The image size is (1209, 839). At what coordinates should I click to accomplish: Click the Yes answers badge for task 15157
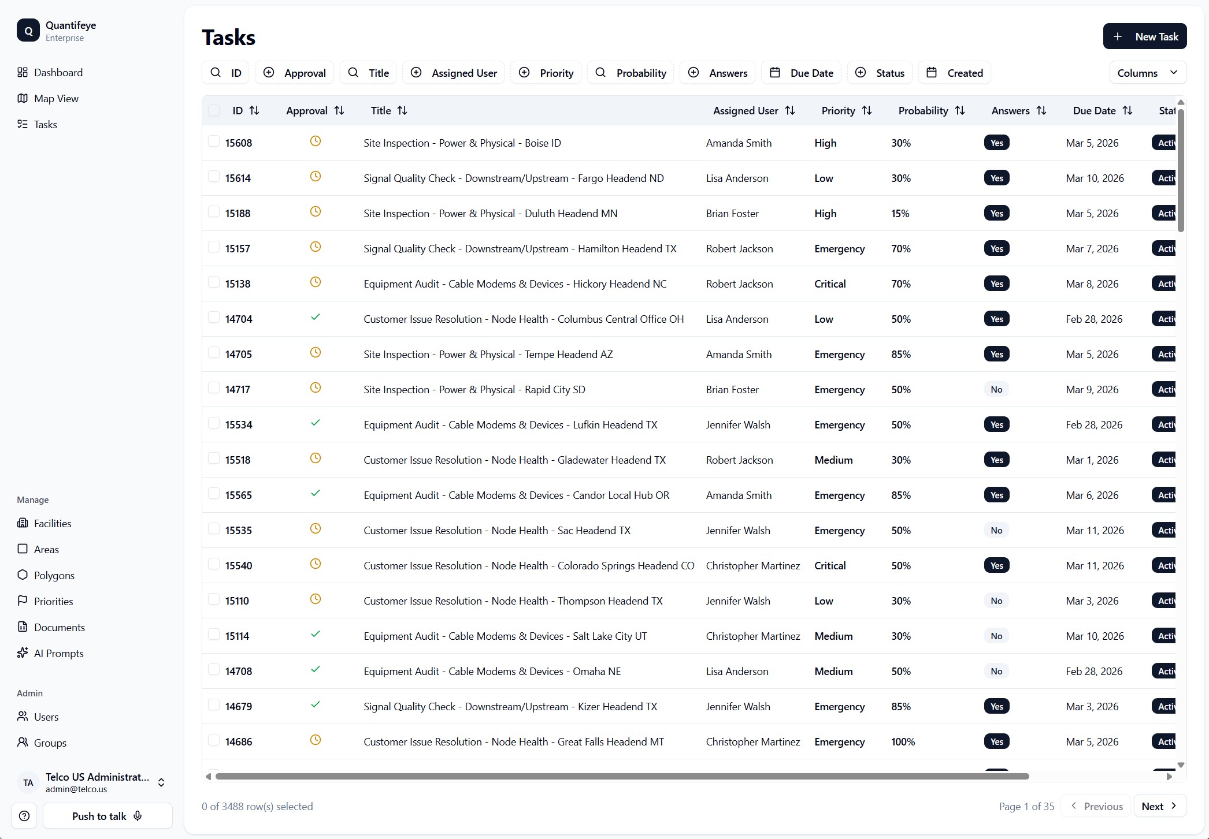pyautogui.click(x=997, y=248)
